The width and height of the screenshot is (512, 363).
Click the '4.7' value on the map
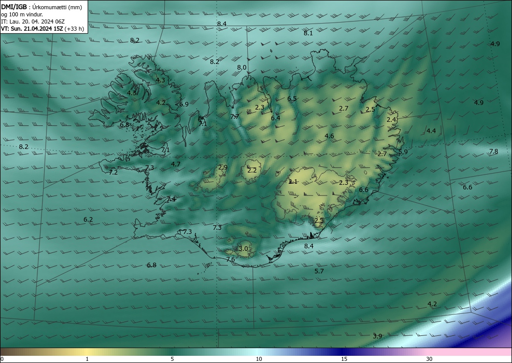(176, 164)
